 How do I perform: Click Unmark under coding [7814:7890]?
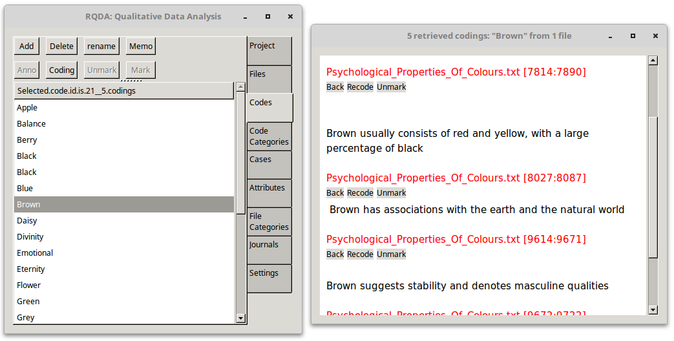pyautogui.click(x=391, y=87)
